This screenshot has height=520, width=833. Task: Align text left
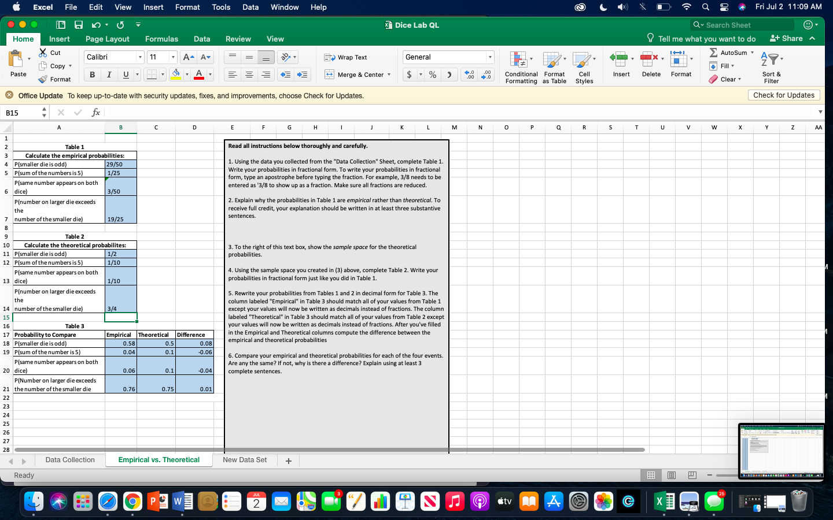(x=233, y=75)
